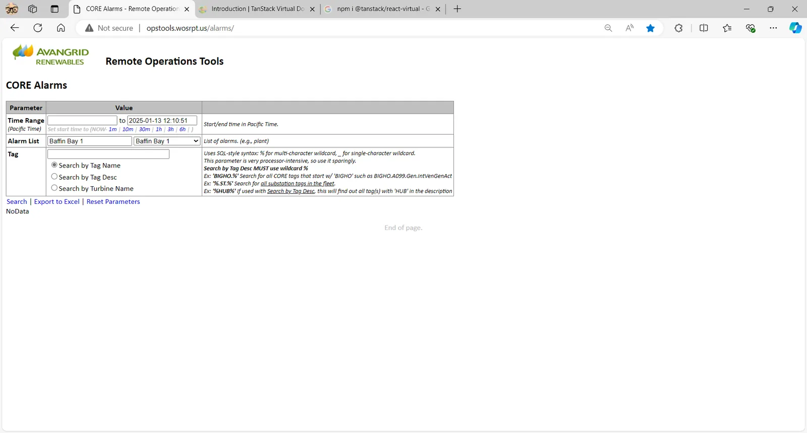
Task: Open the Favorites list icon
Action: click(727, 28)
